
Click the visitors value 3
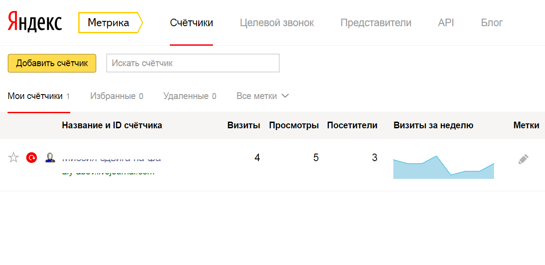click(375, 158)
